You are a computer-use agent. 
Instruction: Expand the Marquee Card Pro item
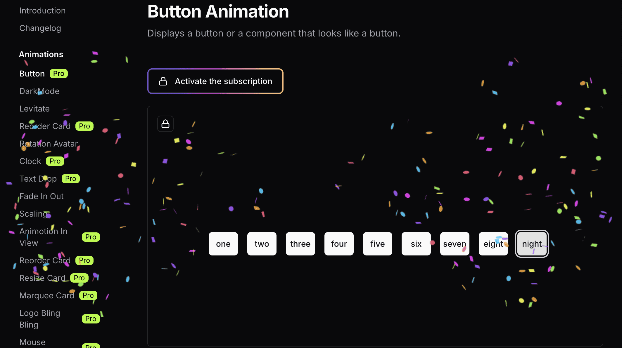[x=46, y=295]
